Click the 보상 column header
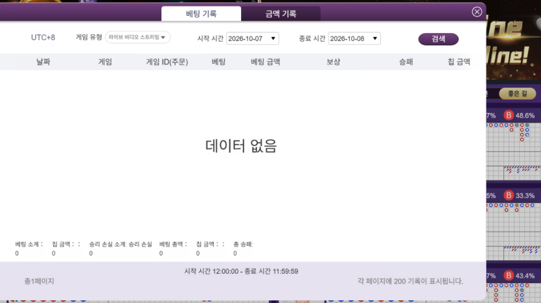 333,62
